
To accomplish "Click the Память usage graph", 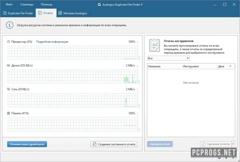I will pos(72,124).
